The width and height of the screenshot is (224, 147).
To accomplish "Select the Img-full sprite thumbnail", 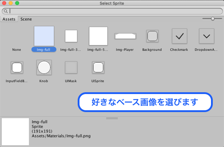I will click(x=44, y=36).
